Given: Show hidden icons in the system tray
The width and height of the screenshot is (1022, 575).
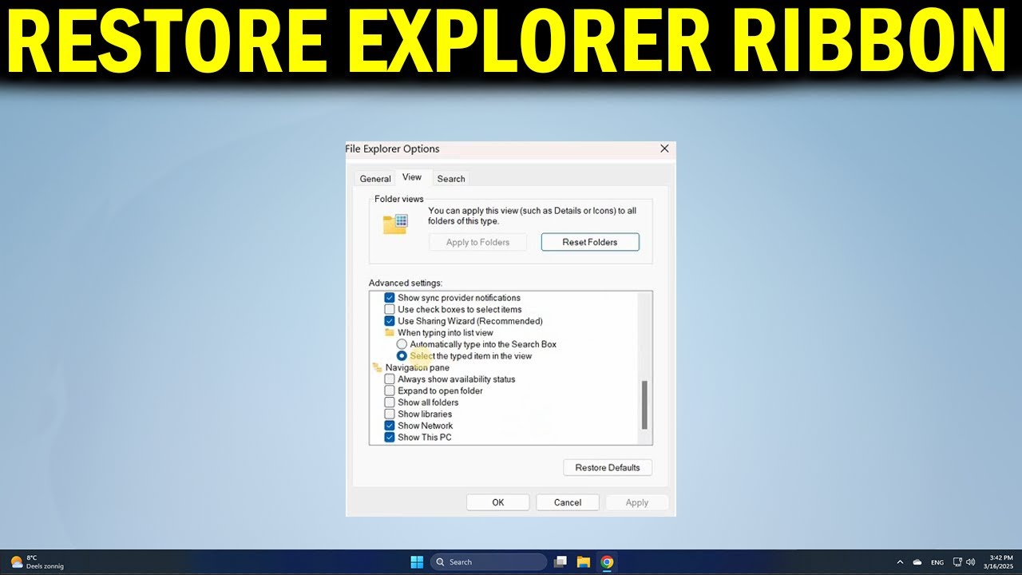Looking at the screenshot, I should [x=900, y=562].
